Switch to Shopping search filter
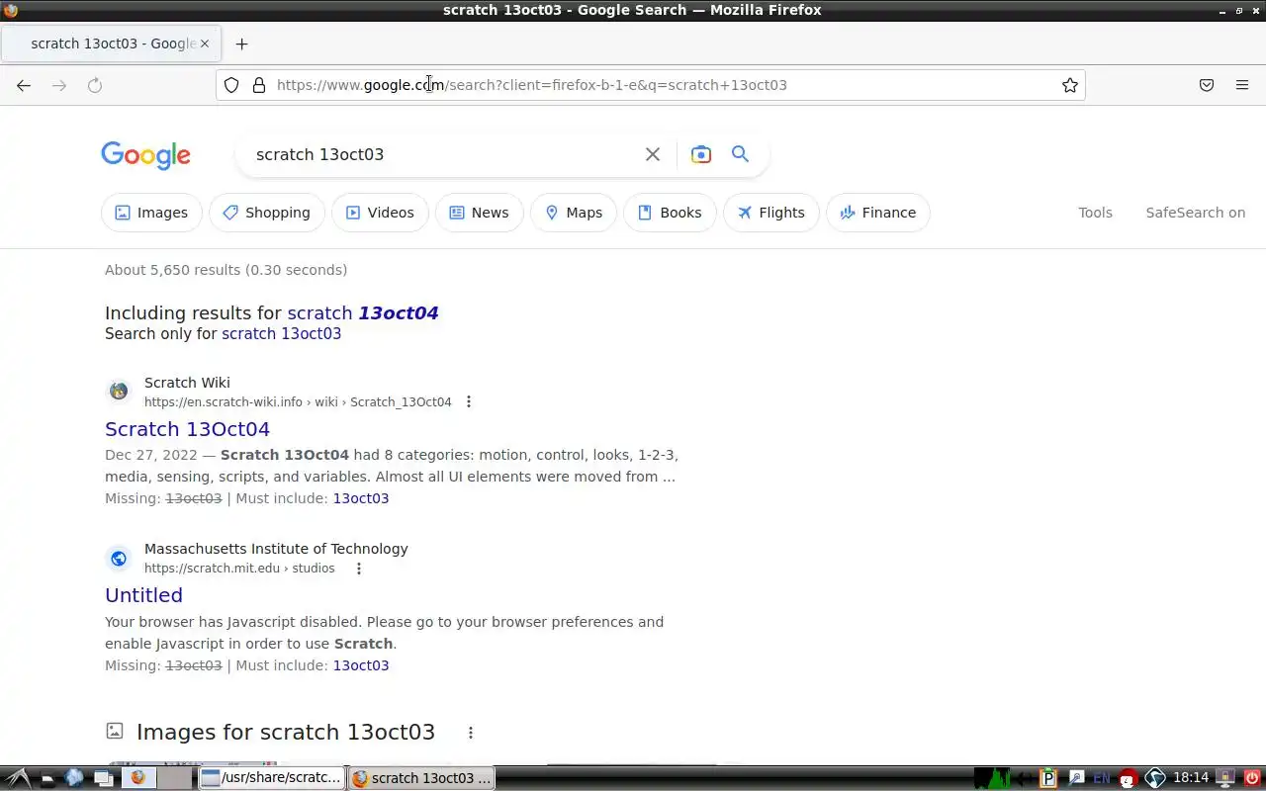 (x=267, y=213)
